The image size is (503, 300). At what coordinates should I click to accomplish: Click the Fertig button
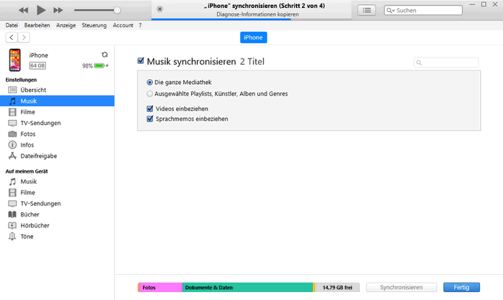[461, 288]
